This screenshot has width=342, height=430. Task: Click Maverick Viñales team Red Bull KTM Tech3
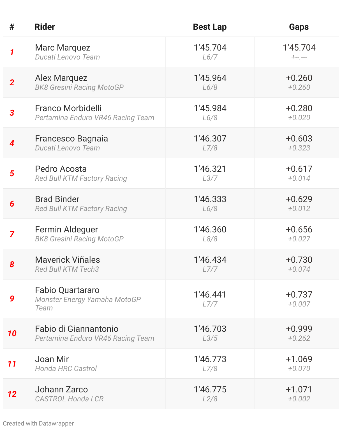coord(67,269)
